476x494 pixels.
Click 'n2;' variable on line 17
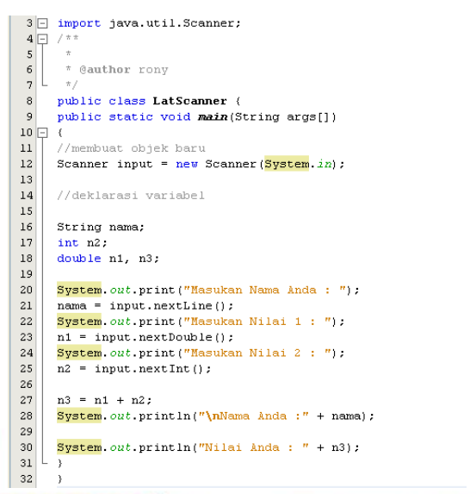97,243
